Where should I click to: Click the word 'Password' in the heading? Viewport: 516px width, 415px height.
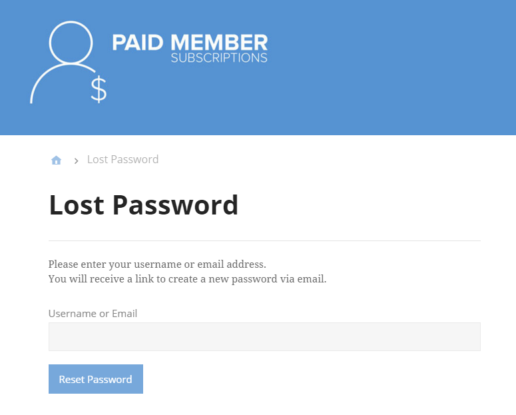click(x=175, y=205)
